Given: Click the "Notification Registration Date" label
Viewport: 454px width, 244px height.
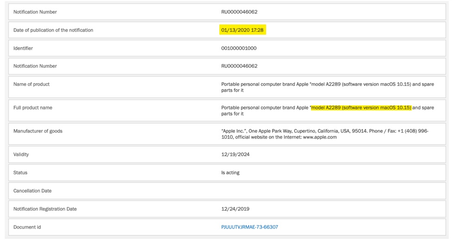Looking at the screenshot, I should (x=45, y=209).
